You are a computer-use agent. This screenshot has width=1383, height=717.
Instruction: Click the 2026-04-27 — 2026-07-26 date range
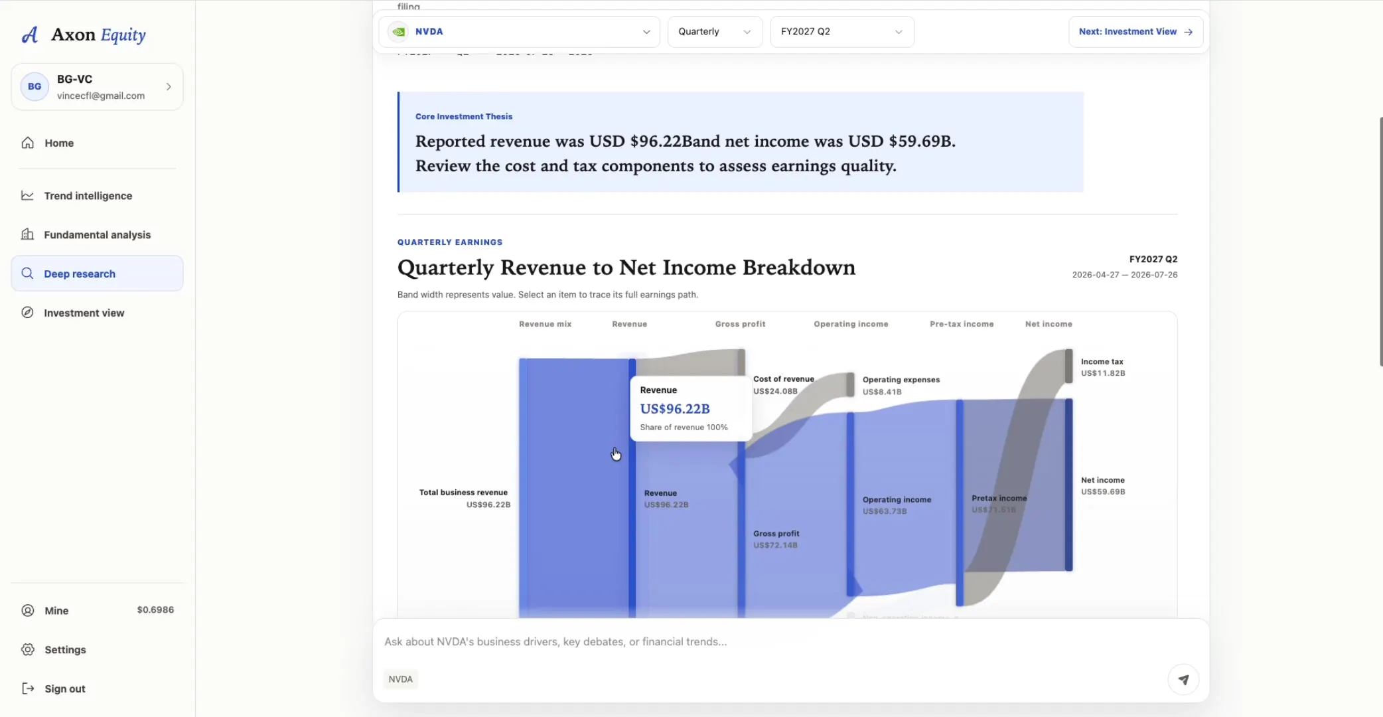pos(1125,275)
